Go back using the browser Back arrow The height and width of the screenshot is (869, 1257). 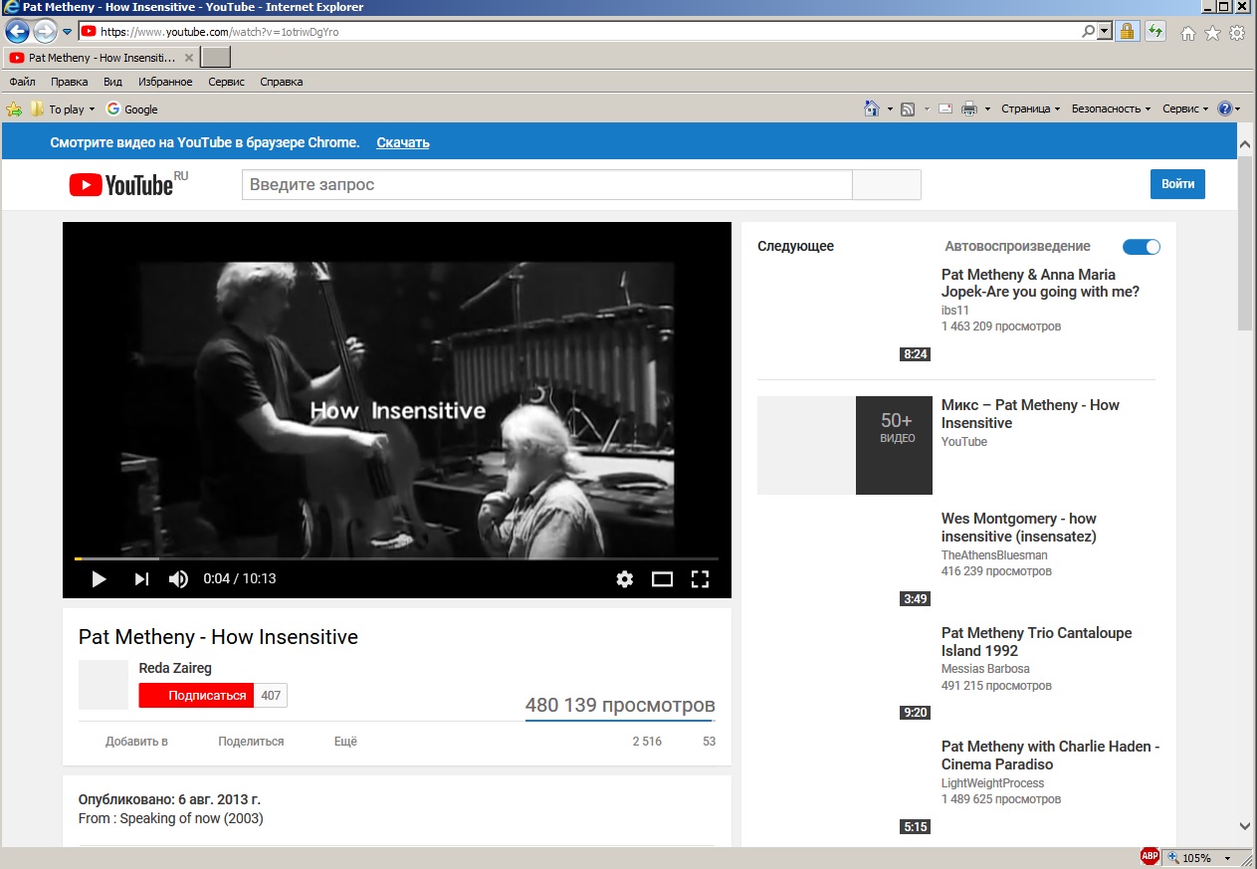click(17, 32)
